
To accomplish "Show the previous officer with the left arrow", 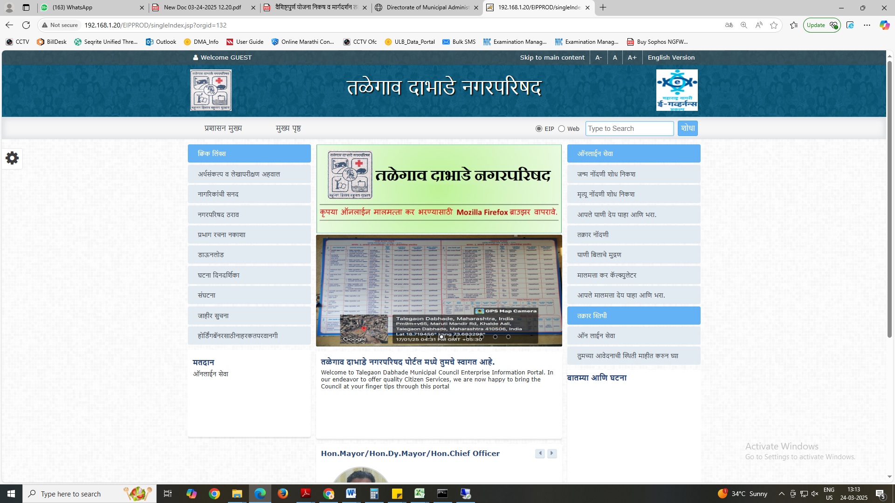I will pyautogui.click(x=540, y=453).
